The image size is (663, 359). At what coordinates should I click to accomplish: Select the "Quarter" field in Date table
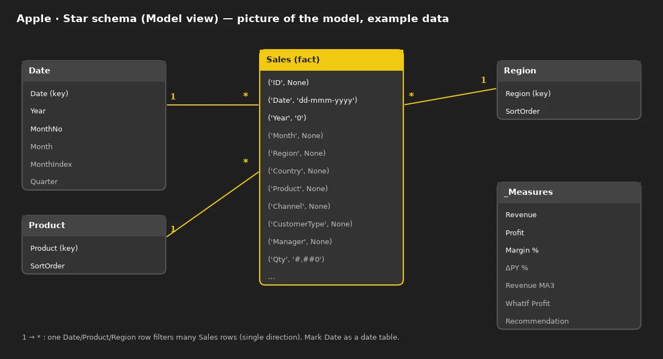tap(44, 182)
